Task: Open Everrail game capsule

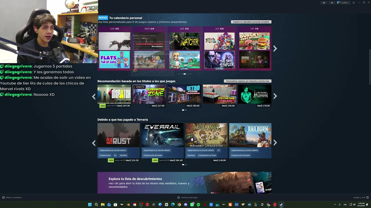Action: click(162, 135)
